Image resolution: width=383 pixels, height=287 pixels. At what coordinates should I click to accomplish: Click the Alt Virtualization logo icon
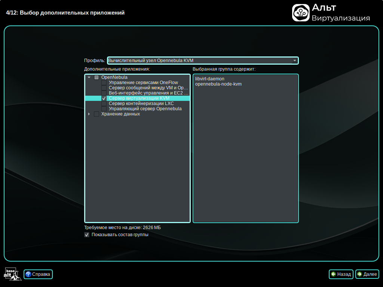tap(300, 13)
